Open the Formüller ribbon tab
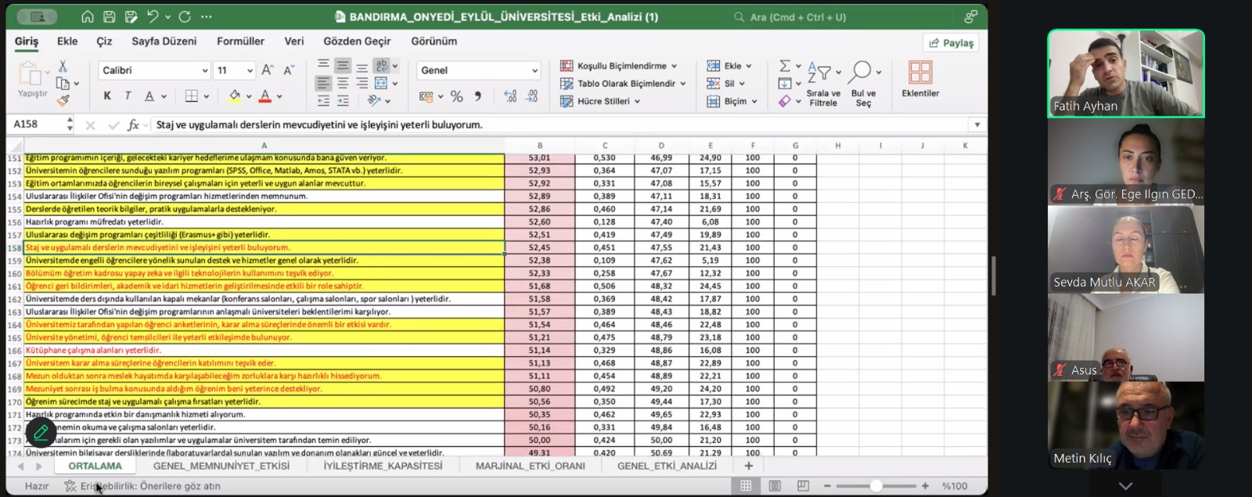This screenshot has width=1252, height=497. point(240,41)
